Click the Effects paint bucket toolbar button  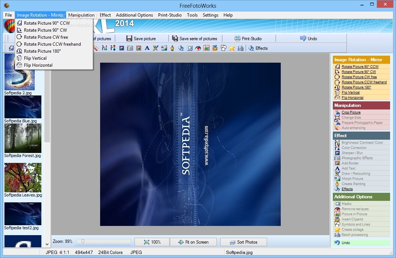point(258,48)
